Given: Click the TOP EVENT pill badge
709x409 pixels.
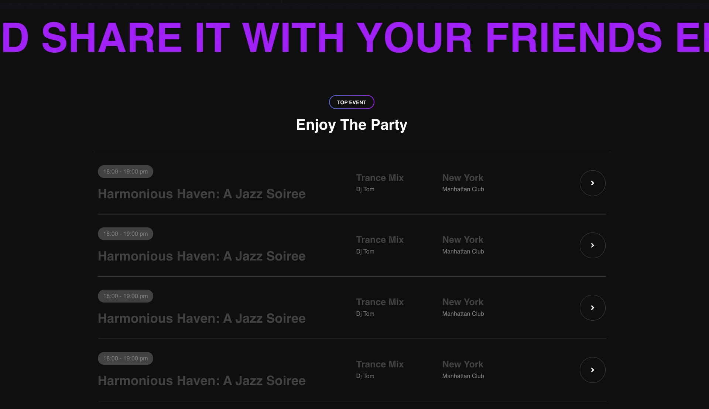Looking at the screenshot, I should coord(352,102).
